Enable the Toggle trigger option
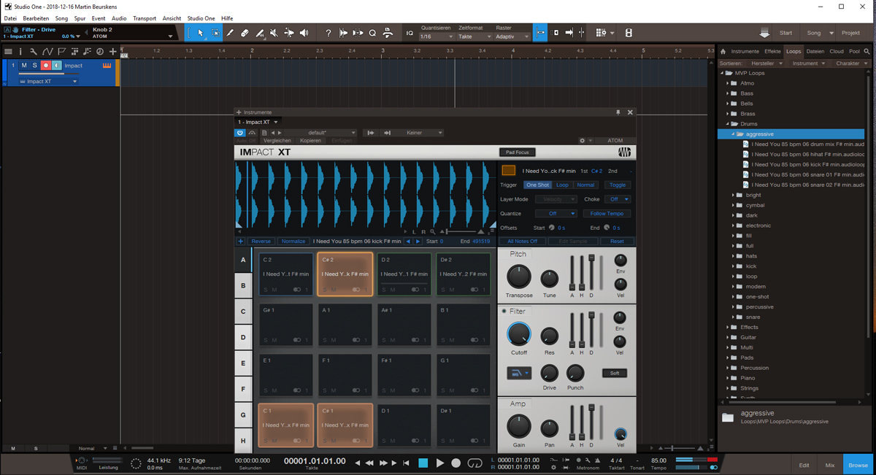This screenshot has width=876, height=475. [x=618, y=185]
